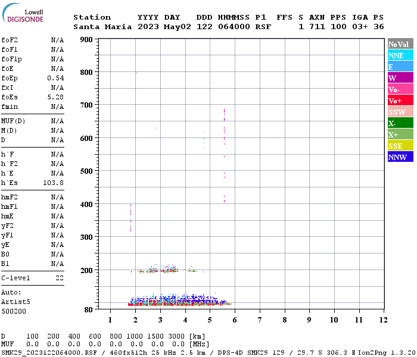417x357 pixels.
Task: Click the foEs value 5.28
Action: [55, 97]
